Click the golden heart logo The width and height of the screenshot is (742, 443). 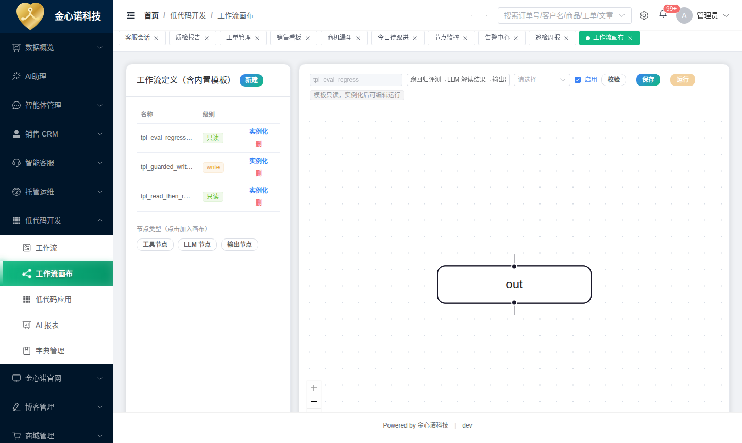[x=30, y=16]
